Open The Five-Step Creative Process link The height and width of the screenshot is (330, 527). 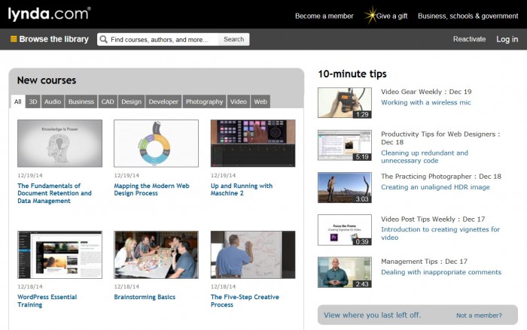(x=245, y=301)
